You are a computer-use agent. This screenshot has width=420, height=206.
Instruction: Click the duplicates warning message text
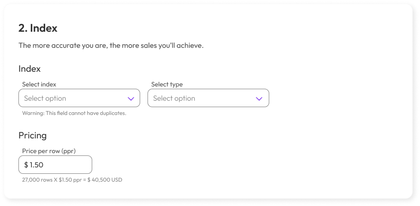tap(74, 113)
